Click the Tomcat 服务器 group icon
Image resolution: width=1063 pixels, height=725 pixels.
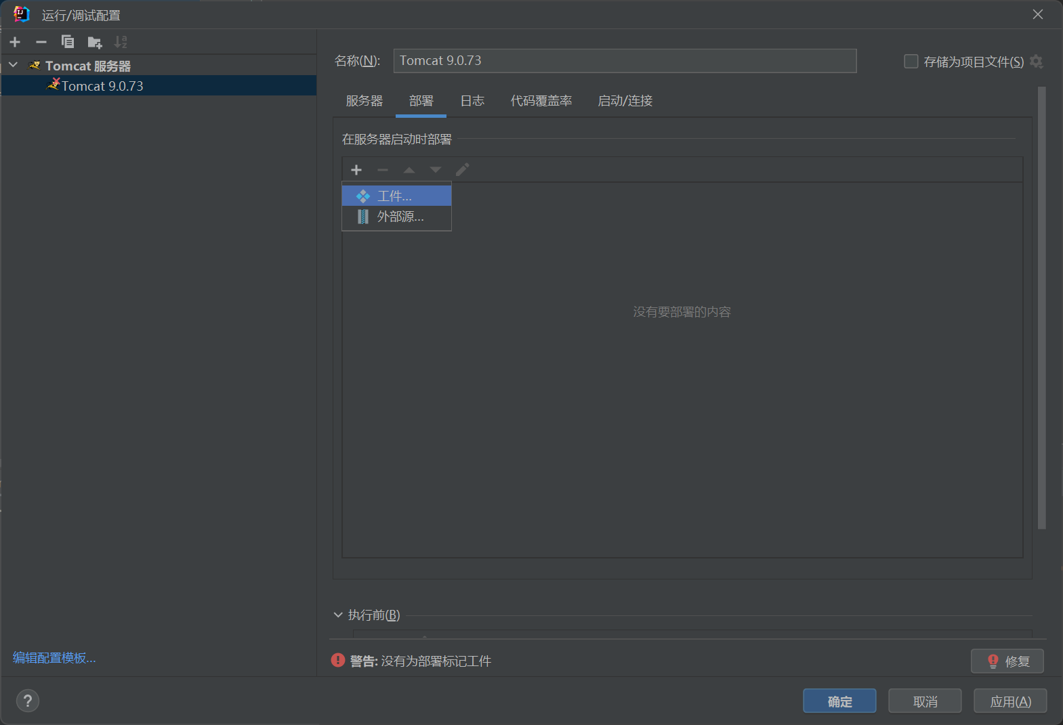coord(35,66)
